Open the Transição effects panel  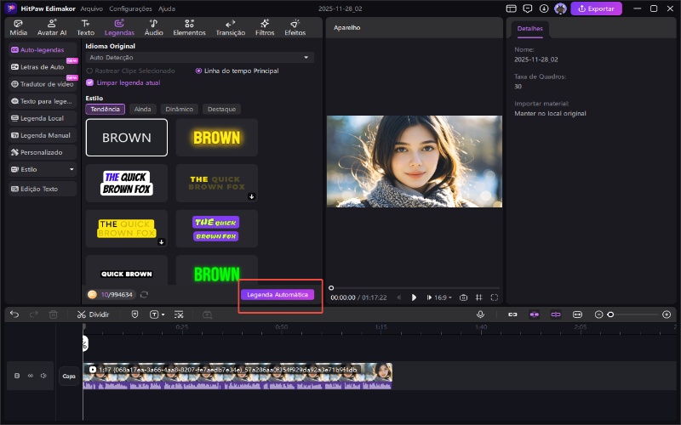tap(231, 27)
